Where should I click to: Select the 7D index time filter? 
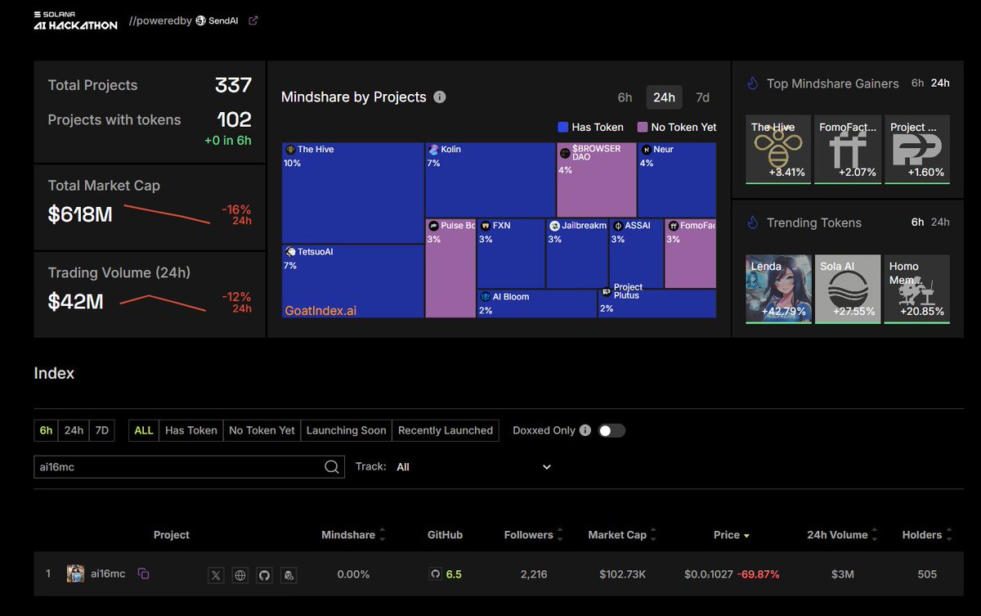[x=101, y=430]
